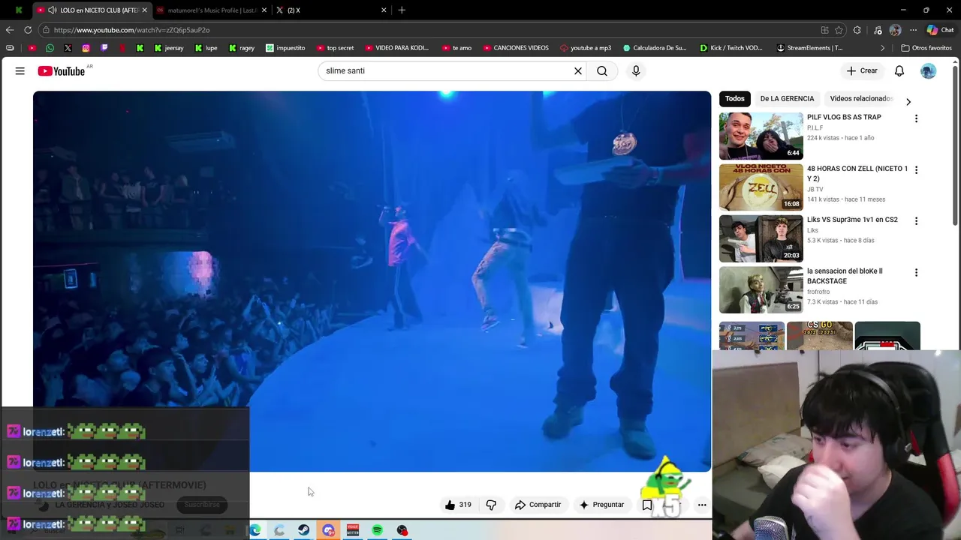
Task: Open 48 HORAS CON ZELL thumbnail
Action: point(761,187)
